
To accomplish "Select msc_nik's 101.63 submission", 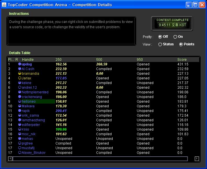I will (x=61, y=134).
